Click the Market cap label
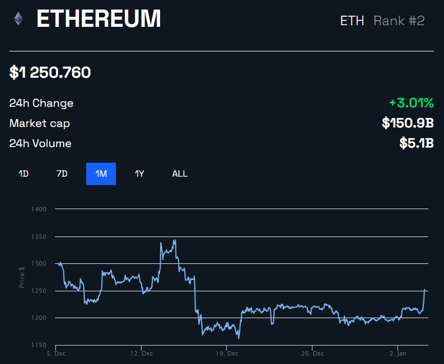Screen dimensions: 444x364 tap(40, 124)
